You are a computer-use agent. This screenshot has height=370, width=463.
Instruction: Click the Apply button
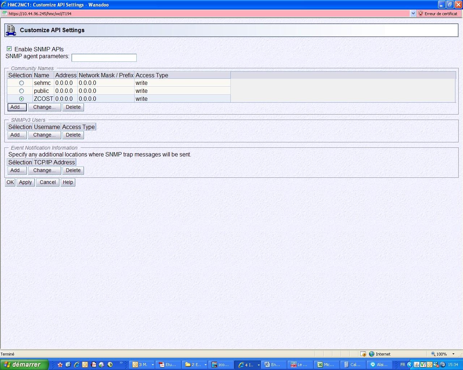coord(25,182)
